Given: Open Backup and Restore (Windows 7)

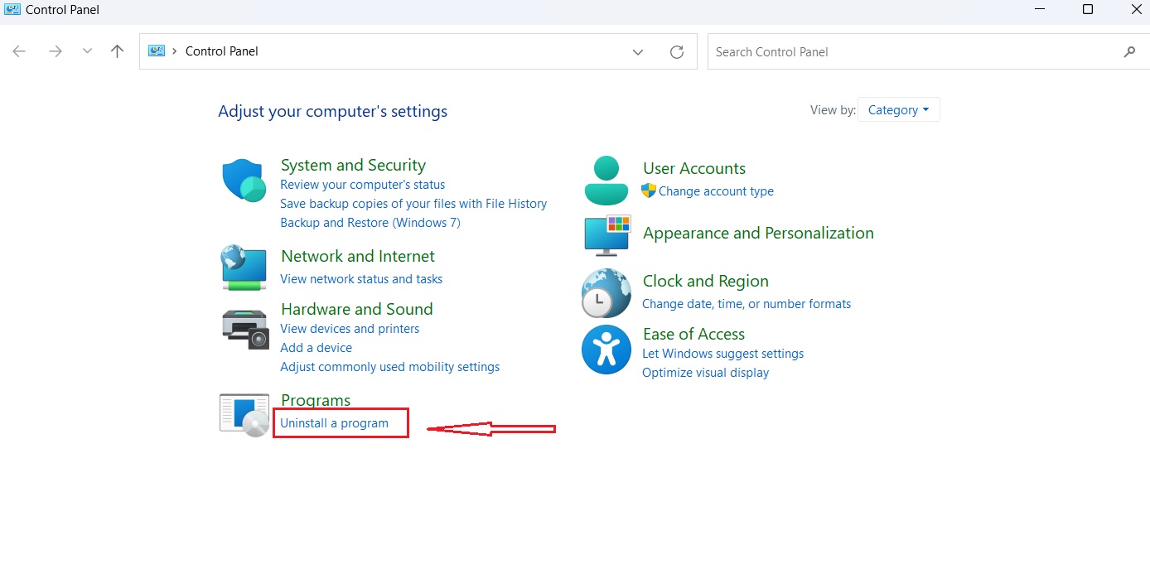Looking at the screenshot, I should click(370, 223).
